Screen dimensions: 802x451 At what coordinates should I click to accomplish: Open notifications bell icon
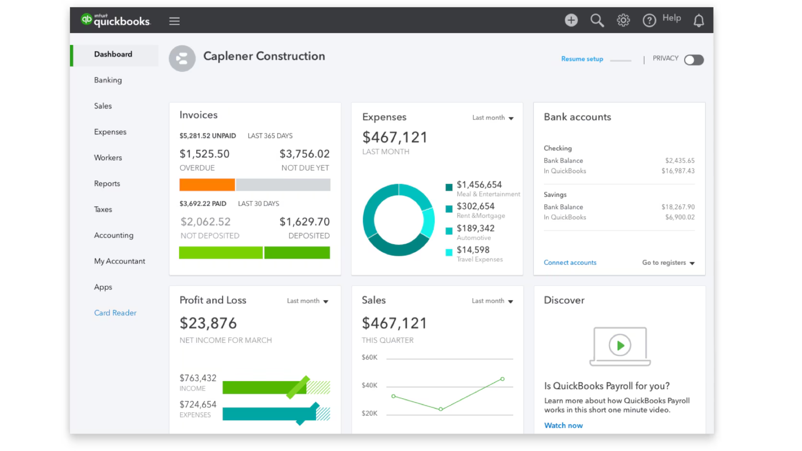[x=699, y=20]
